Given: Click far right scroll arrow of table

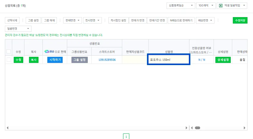Looking at the screenshot, I should [x=244, y=128].
